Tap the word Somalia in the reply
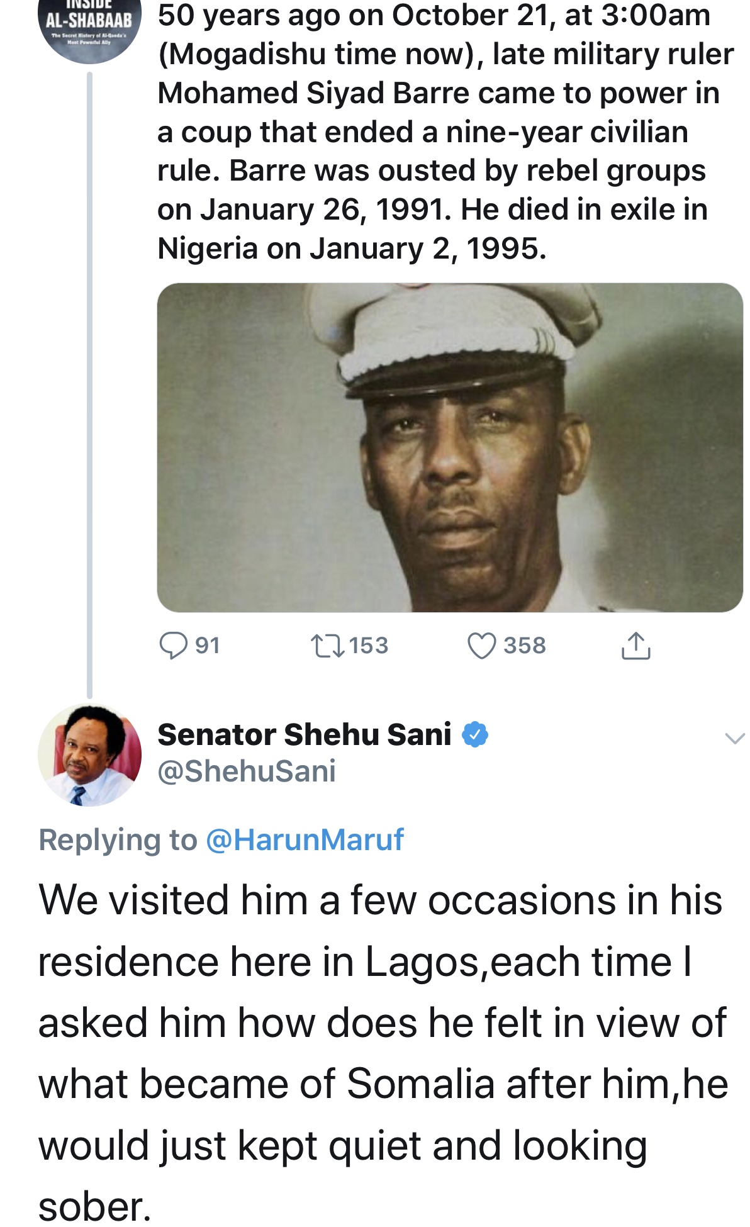 (420, 1084)
